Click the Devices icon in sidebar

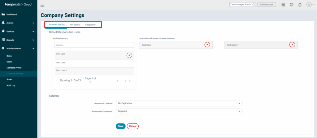[3, 31]
